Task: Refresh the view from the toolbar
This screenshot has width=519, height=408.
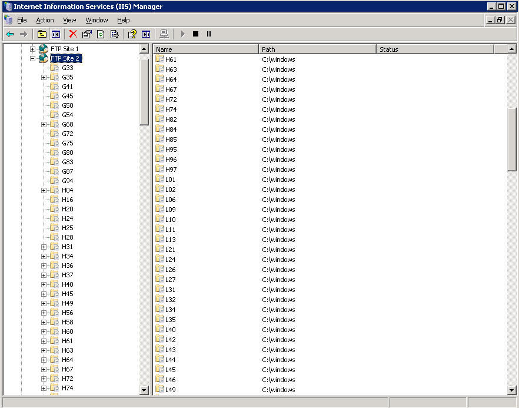Action: coord(101,34)
